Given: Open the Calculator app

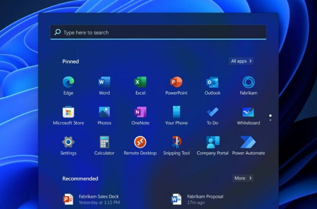Looking at the screenshot, I should 104,146.
